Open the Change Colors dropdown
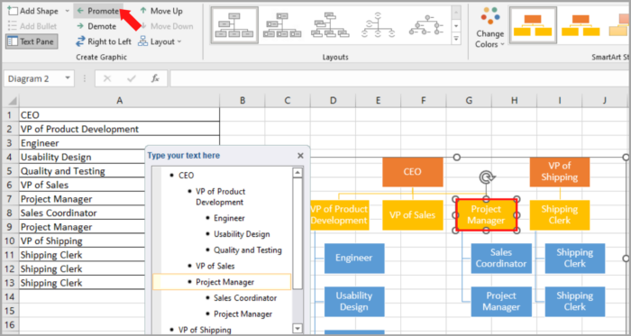 click(489, 27)
